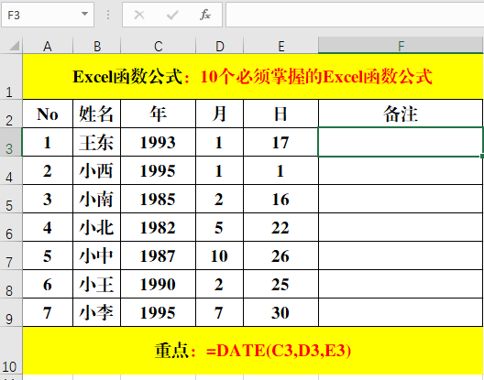
Task: Click the empty 备注 cell for 小西
Action: coord(401,170)
